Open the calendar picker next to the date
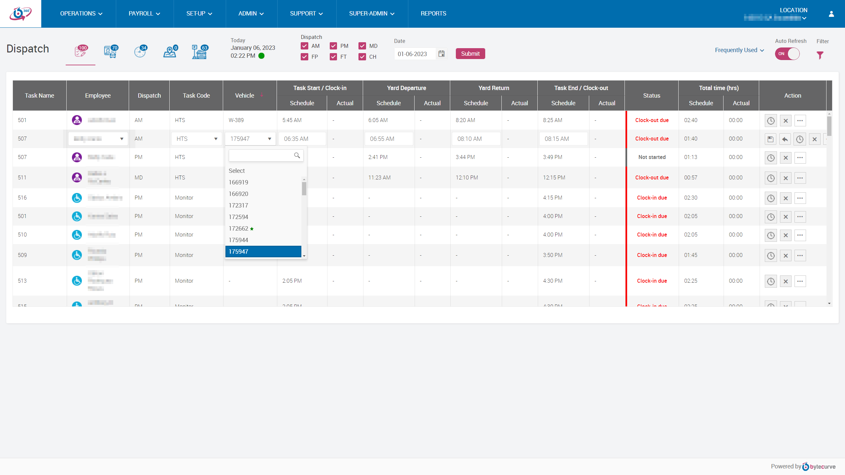Screen dimensions: 845x475 441,54
